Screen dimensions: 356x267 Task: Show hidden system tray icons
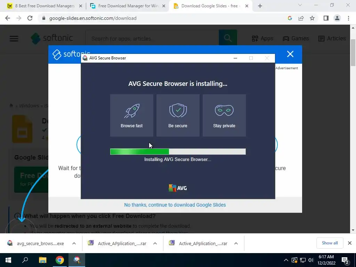(x=286, y=260)
